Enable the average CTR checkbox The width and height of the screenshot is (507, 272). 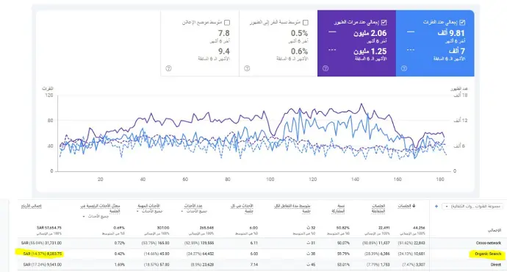point(306,22)
